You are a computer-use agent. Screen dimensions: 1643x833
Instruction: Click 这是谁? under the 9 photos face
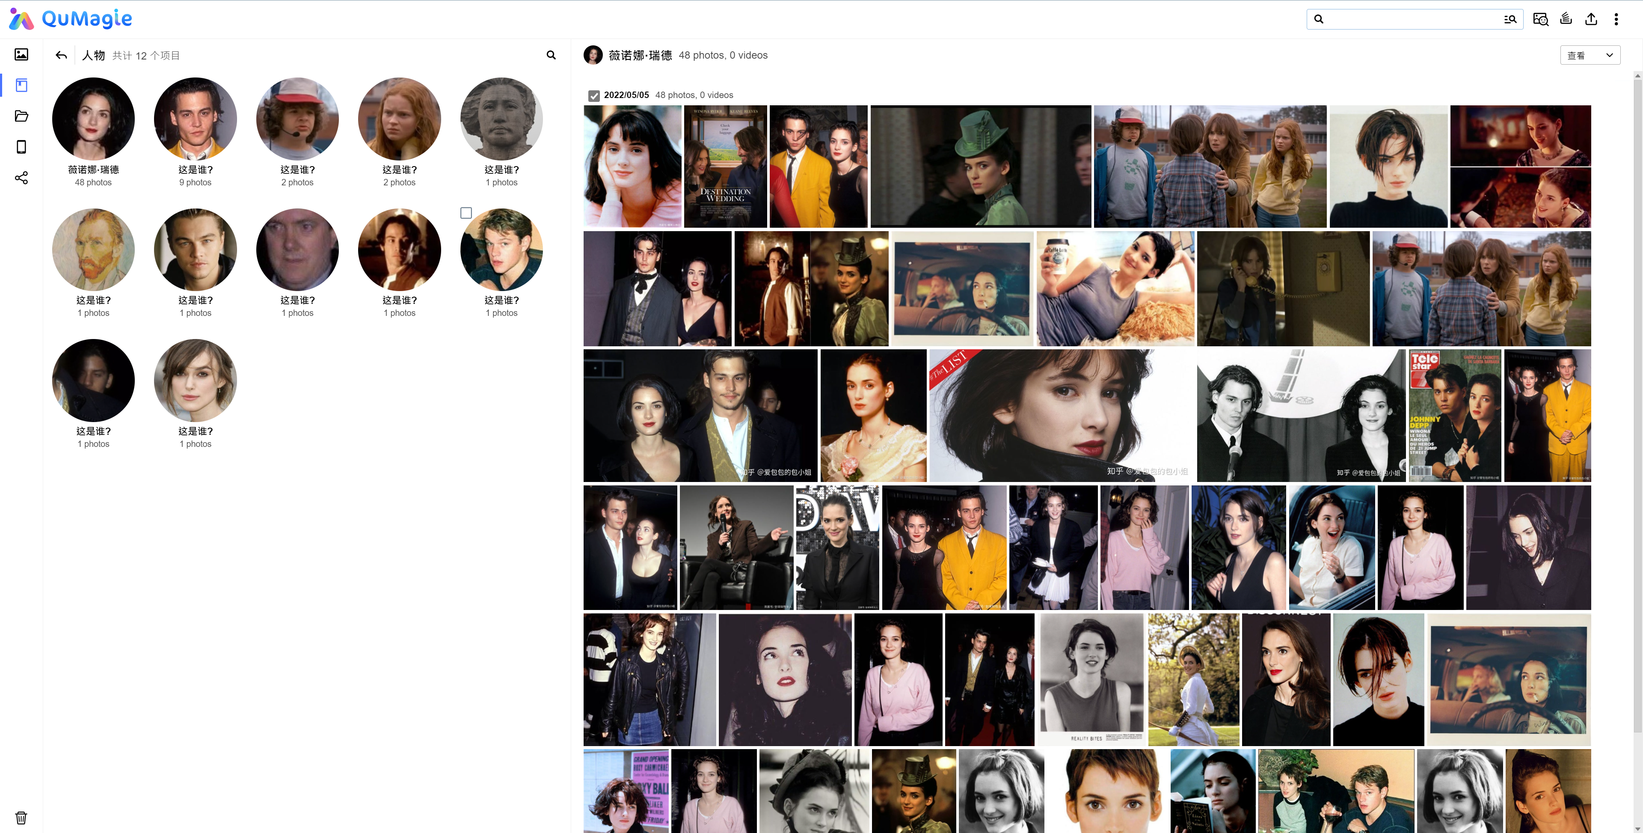pyautogui.click(x=195, y=170)
